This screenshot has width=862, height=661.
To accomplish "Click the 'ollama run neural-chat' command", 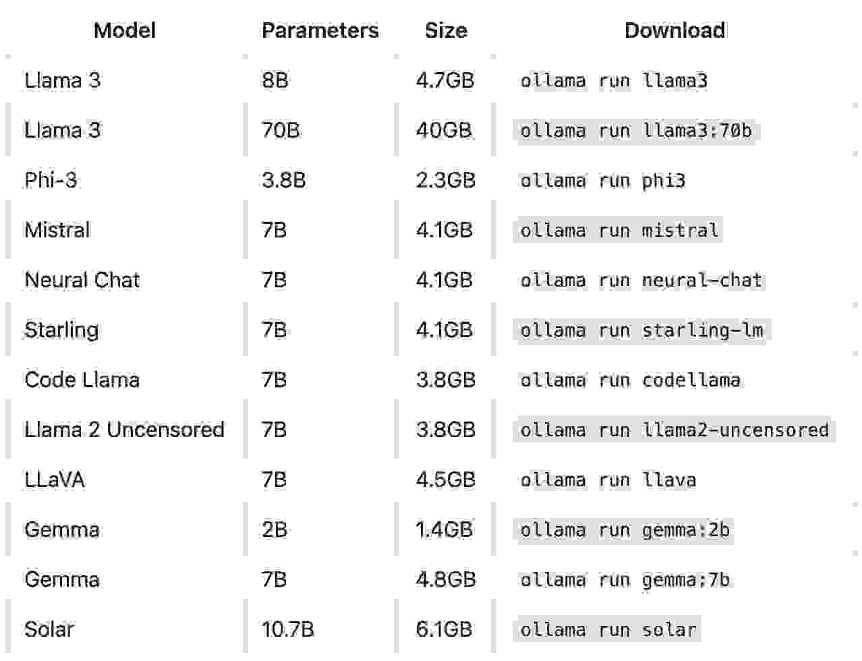I will pos(641,281).
